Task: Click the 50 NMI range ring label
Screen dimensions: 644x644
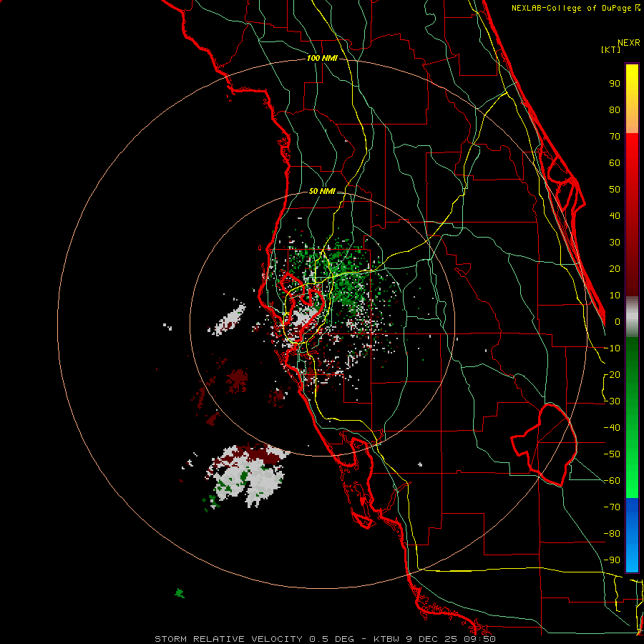Action: [322, 191]
